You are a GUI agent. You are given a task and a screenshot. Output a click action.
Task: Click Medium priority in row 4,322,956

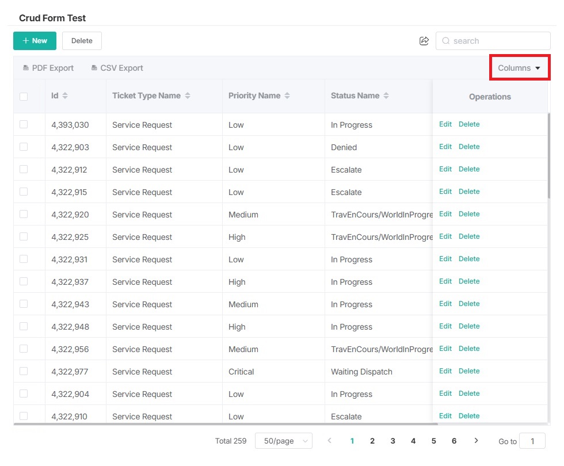click(243, 350)
